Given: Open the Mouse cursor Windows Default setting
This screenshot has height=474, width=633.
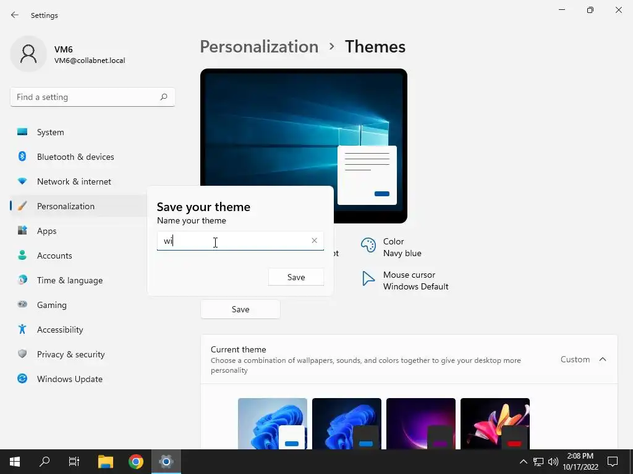Looking at the screenshot, I should coord(405,281).
